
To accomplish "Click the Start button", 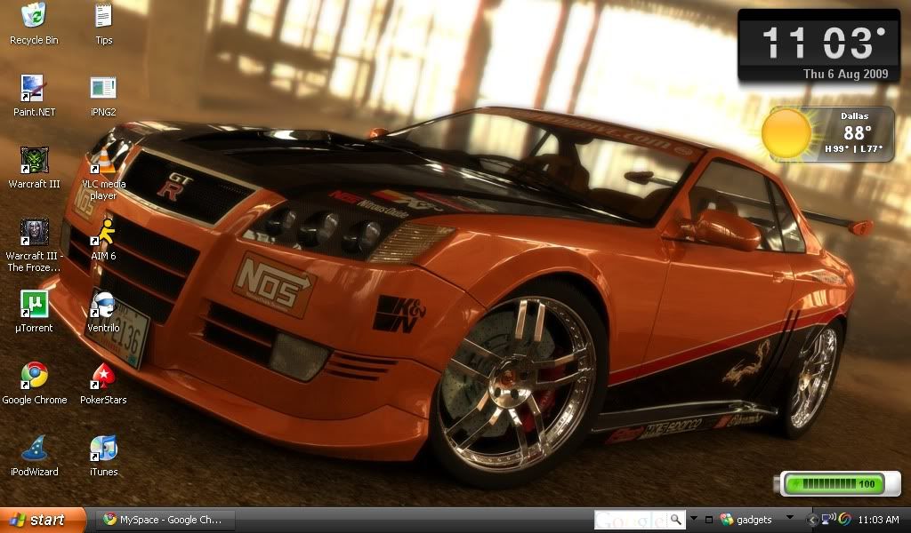I will coord(42,520).
